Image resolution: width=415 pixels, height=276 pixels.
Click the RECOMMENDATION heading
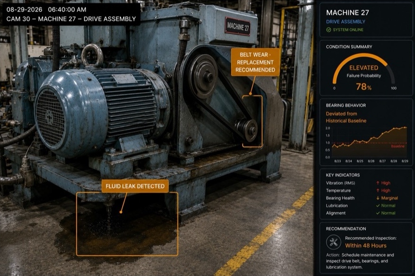[346, 229]
